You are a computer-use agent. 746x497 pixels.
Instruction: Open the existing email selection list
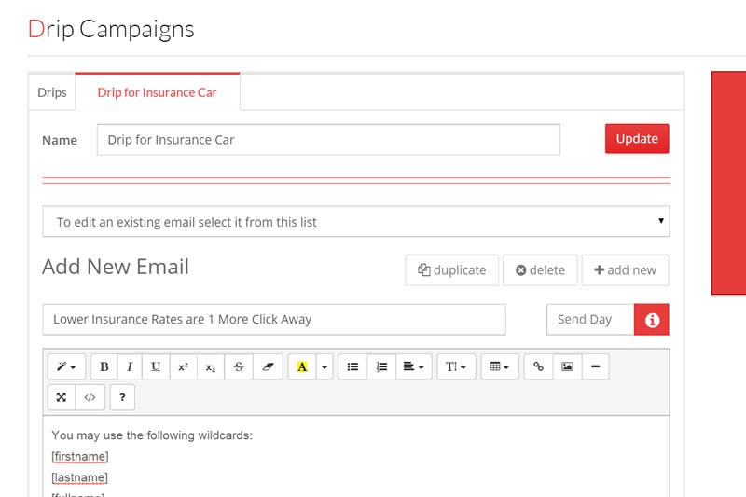[x=355, y=222]
